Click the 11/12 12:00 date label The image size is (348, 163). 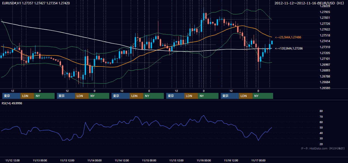tap(13, 160)
